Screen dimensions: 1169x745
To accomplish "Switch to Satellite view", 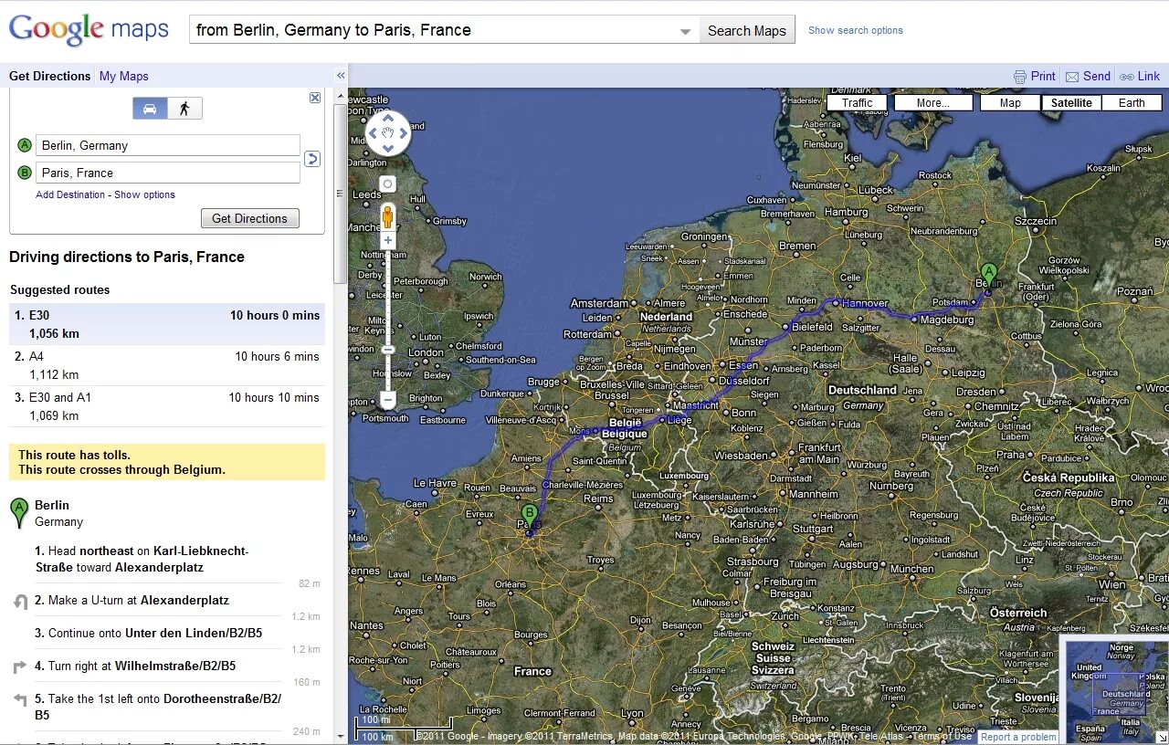I will [x=1071, y=103].
